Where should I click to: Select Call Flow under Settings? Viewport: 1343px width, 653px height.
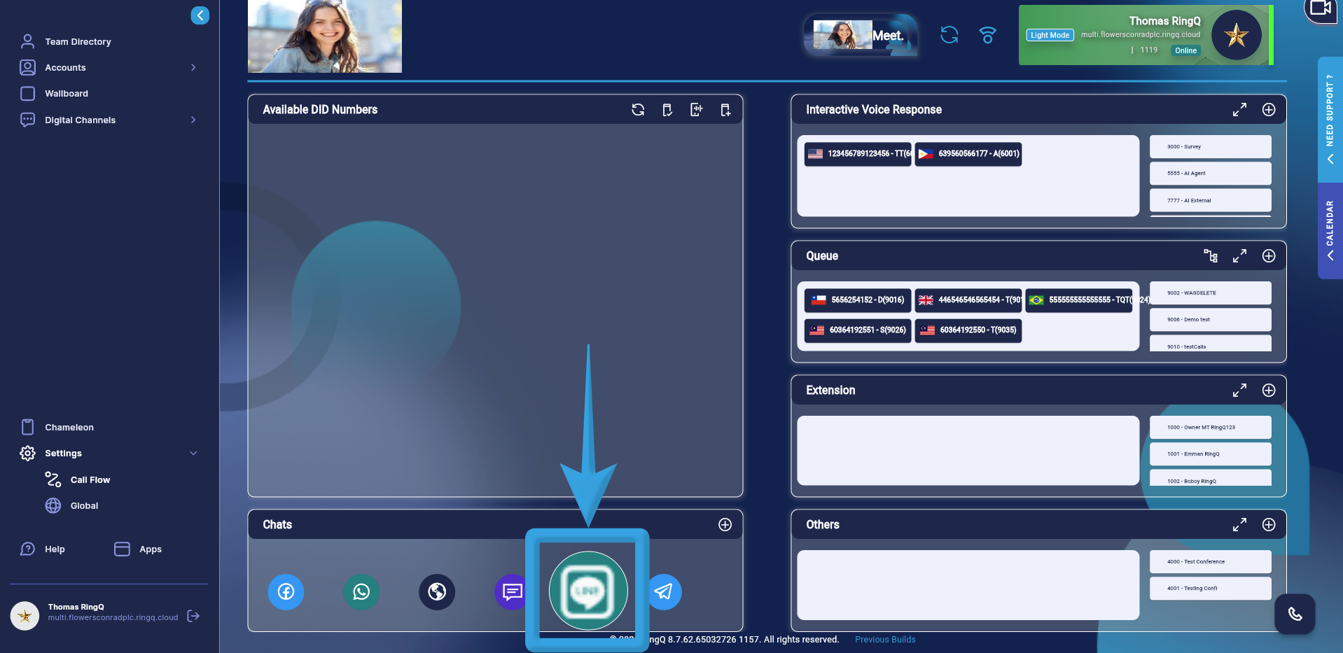point(90,480)
